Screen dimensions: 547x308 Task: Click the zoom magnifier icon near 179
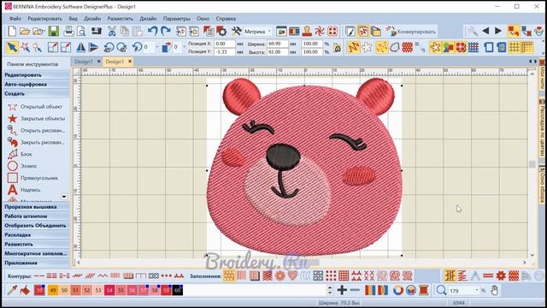441,290
